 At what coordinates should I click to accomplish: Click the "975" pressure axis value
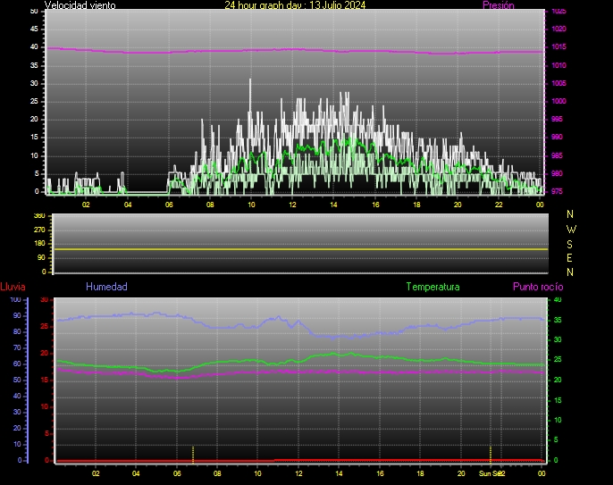pyautogui.click(x=557, y=191)
